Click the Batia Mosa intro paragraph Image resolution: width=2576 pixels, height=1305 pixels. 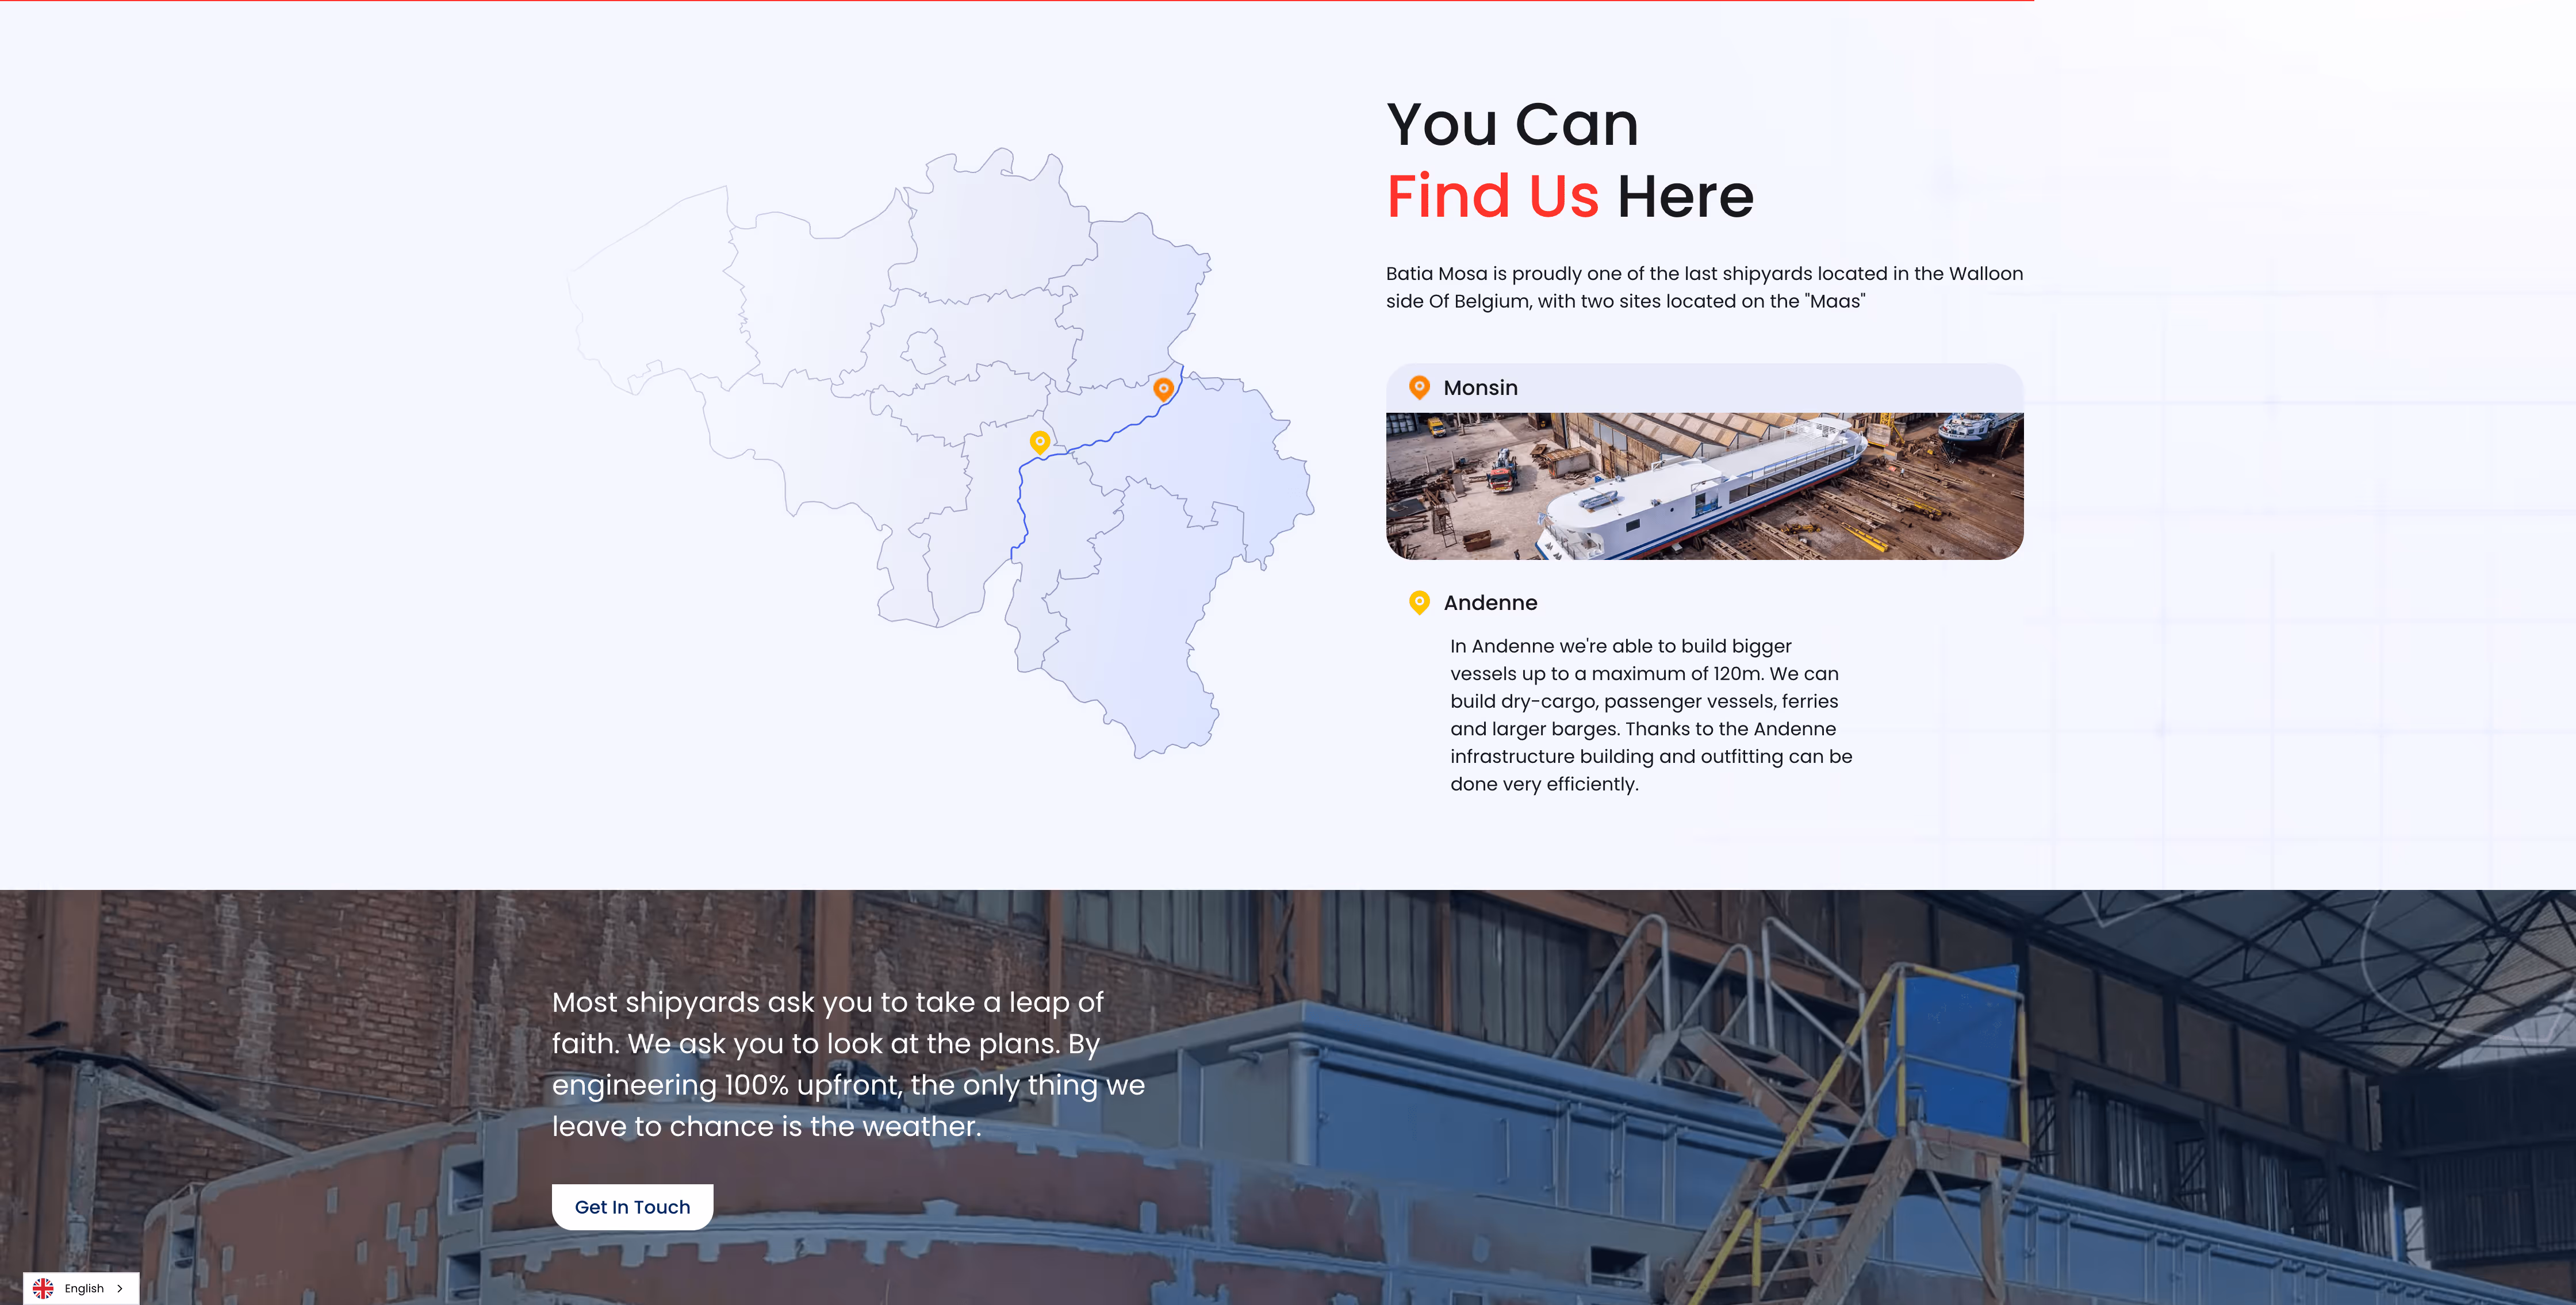click(x=1703, y=287)
